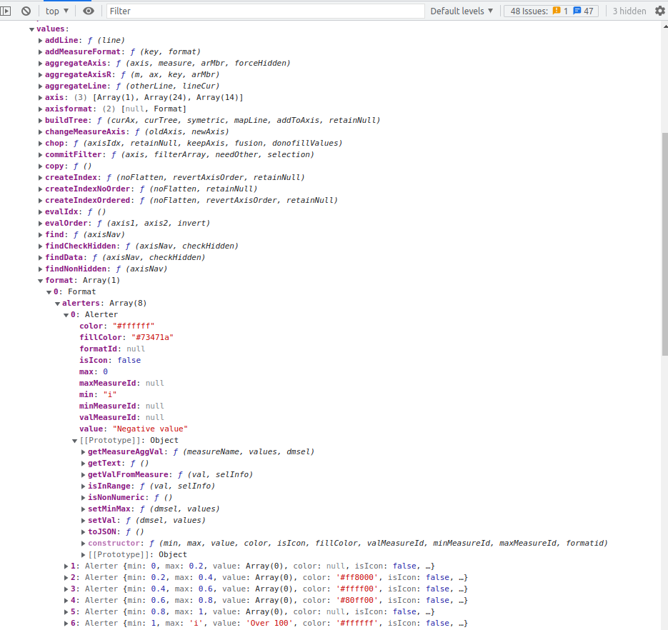The width and height of the screenshot is (668, 630).
Task: Collapse the 'alerters: Array(8)' node
Action: (x=58, y=303)
